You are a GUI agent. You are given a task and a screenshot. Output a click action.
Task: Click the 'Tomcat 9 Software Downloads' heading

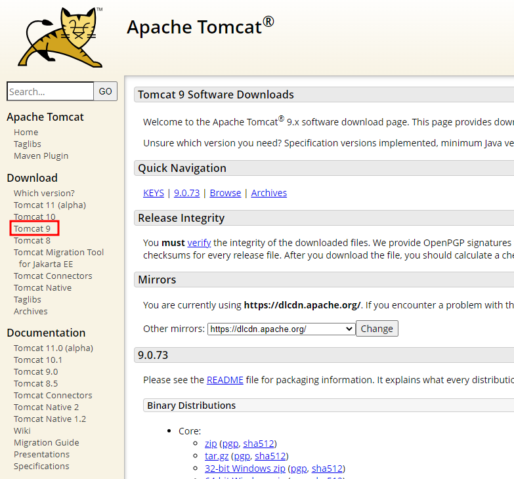coord(216,94)
